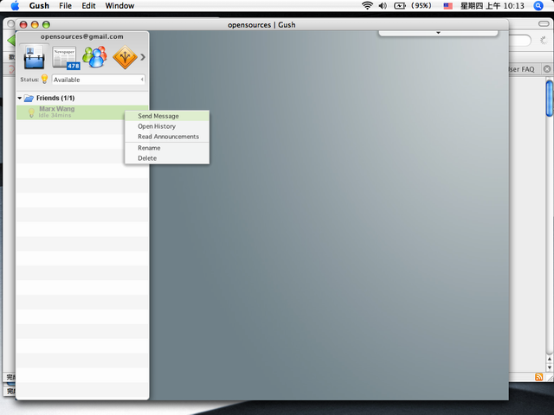Click the battery 95% indicator
554x415 pixels.
pyautogui.click(x=413, y=6)
